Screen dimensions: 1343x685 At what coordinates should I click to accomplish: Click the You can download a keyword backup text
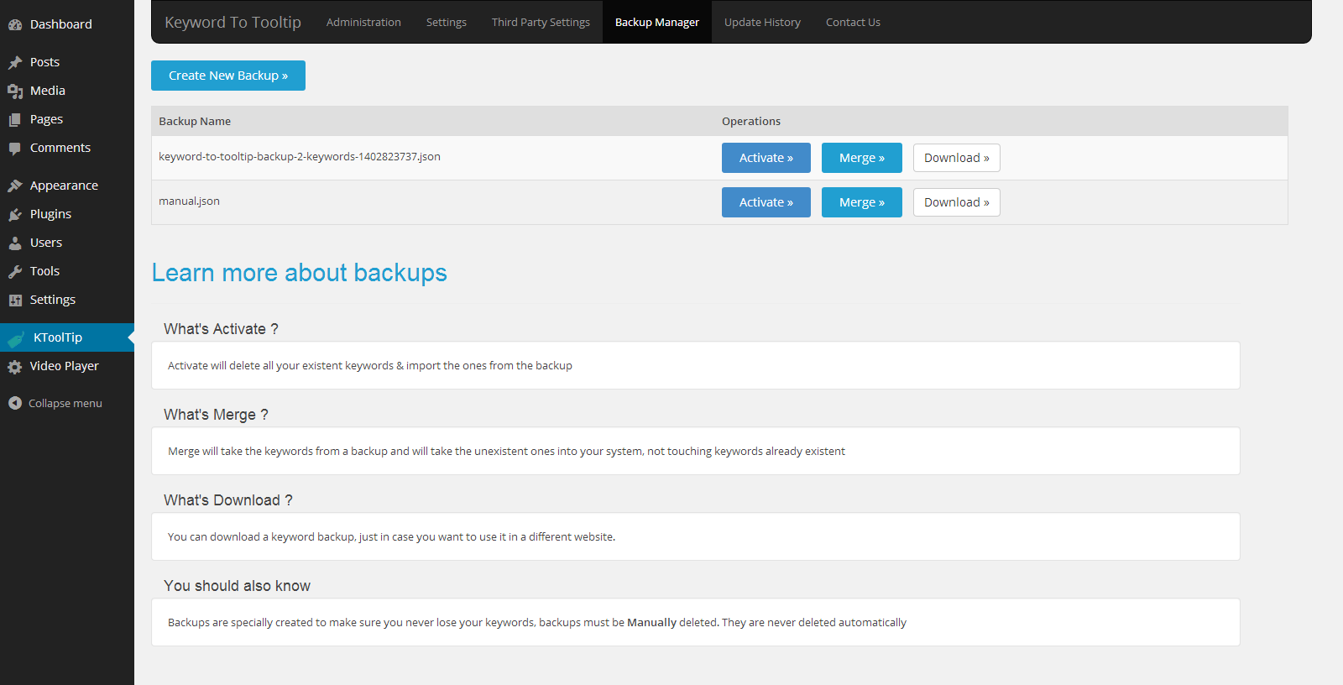click(391, 537)
